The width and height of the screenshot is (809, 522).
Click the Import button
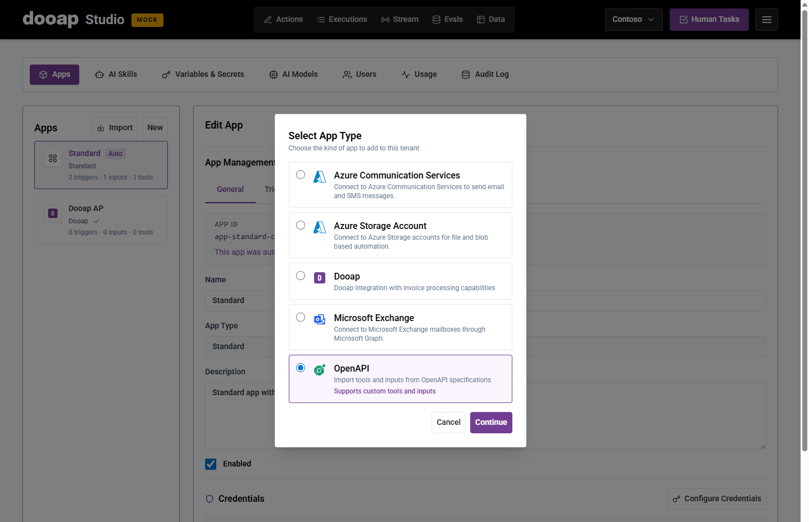pyautogui.click(x=115, y=128)
